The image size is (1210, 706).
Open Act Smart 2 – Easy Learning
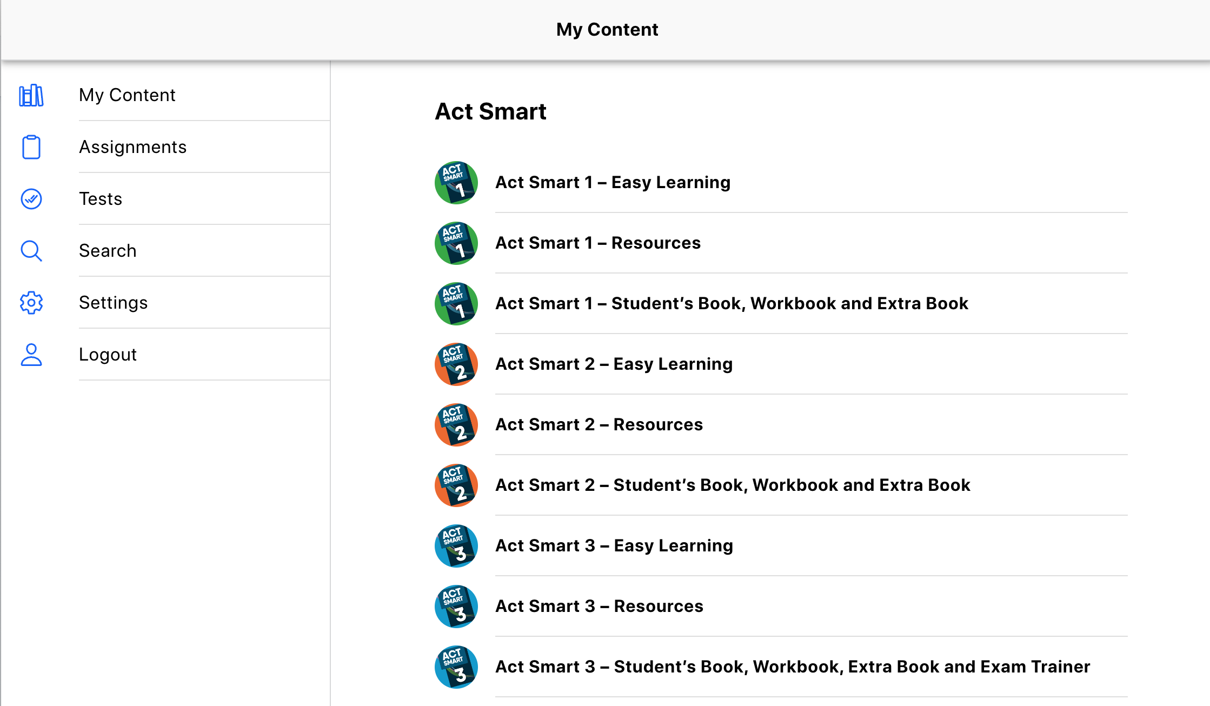tap(614, 364)
